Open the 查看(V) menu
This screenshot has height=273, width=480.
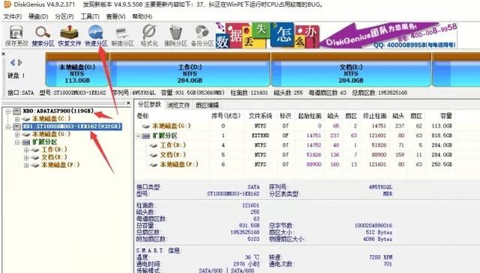coord(115,16)
